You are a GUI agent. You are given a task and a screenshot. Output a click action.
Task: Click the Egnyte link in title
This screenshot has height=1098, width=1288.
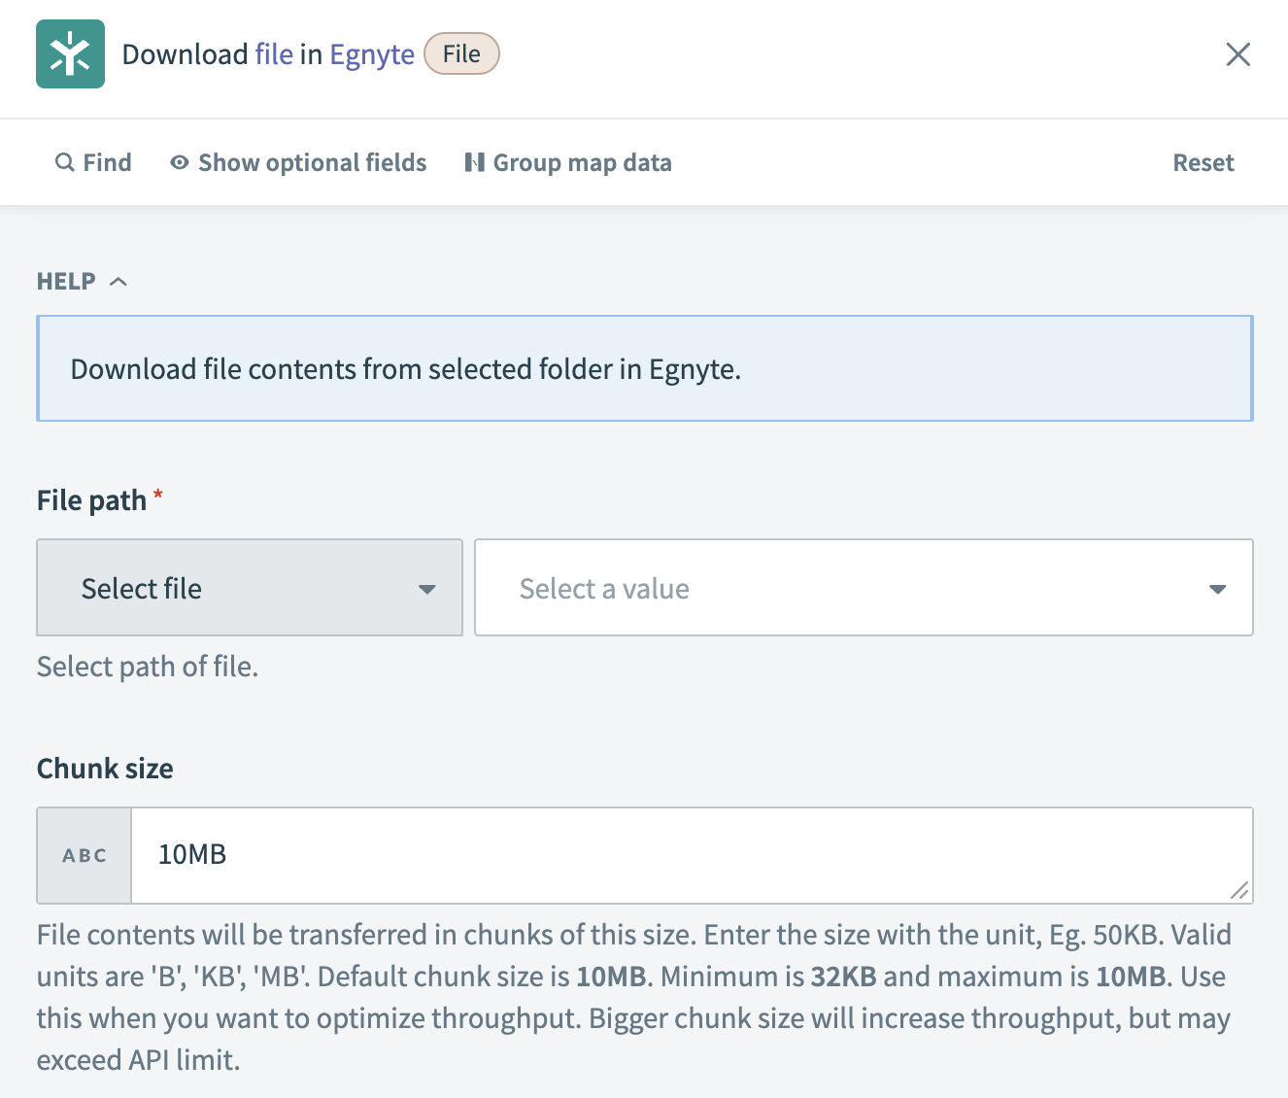pyautogui.click(x=372, y=54)
